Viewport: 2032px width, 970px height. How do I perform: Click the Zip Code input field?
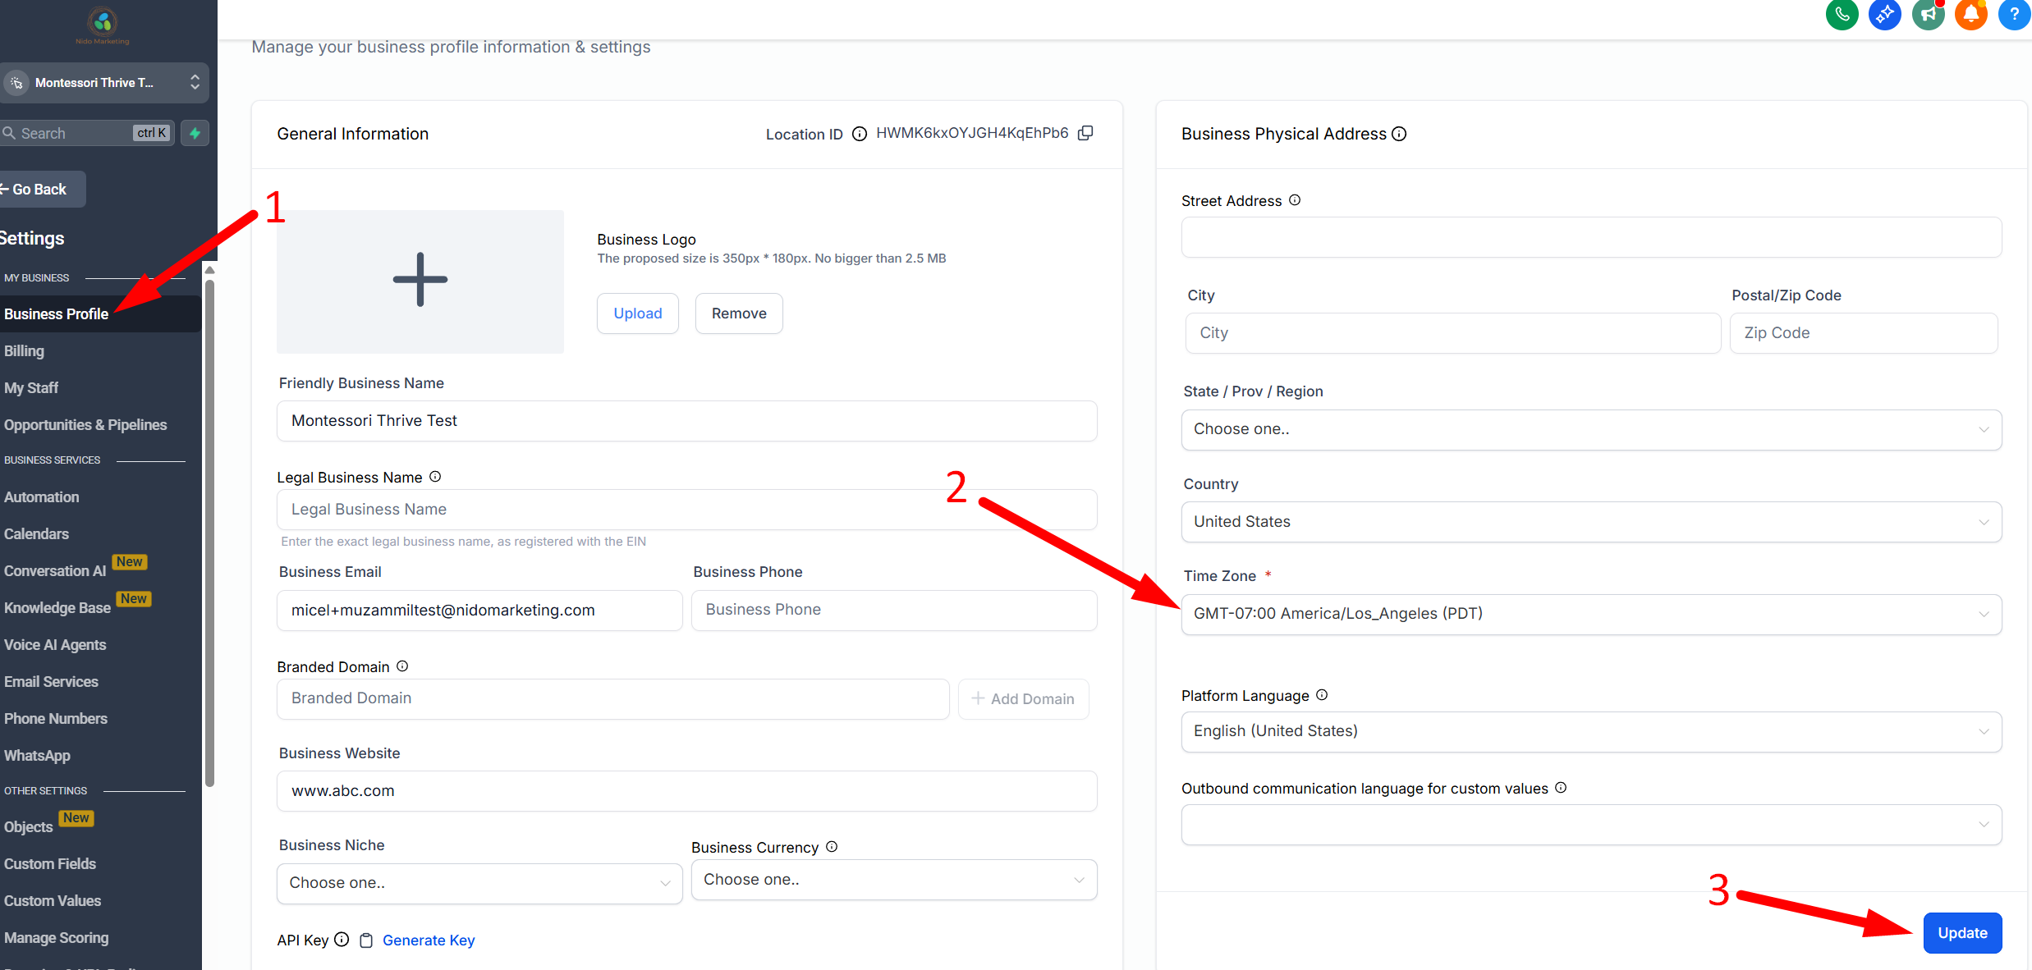tap(1864, 333)
